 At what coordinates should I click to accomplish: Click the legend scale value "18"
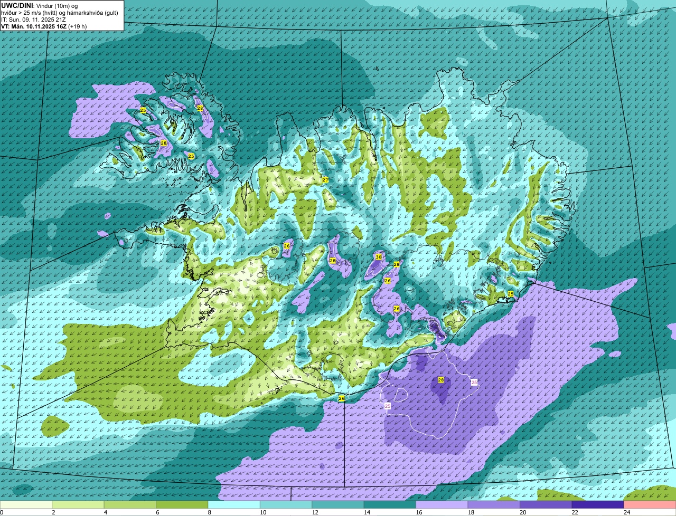471,512
